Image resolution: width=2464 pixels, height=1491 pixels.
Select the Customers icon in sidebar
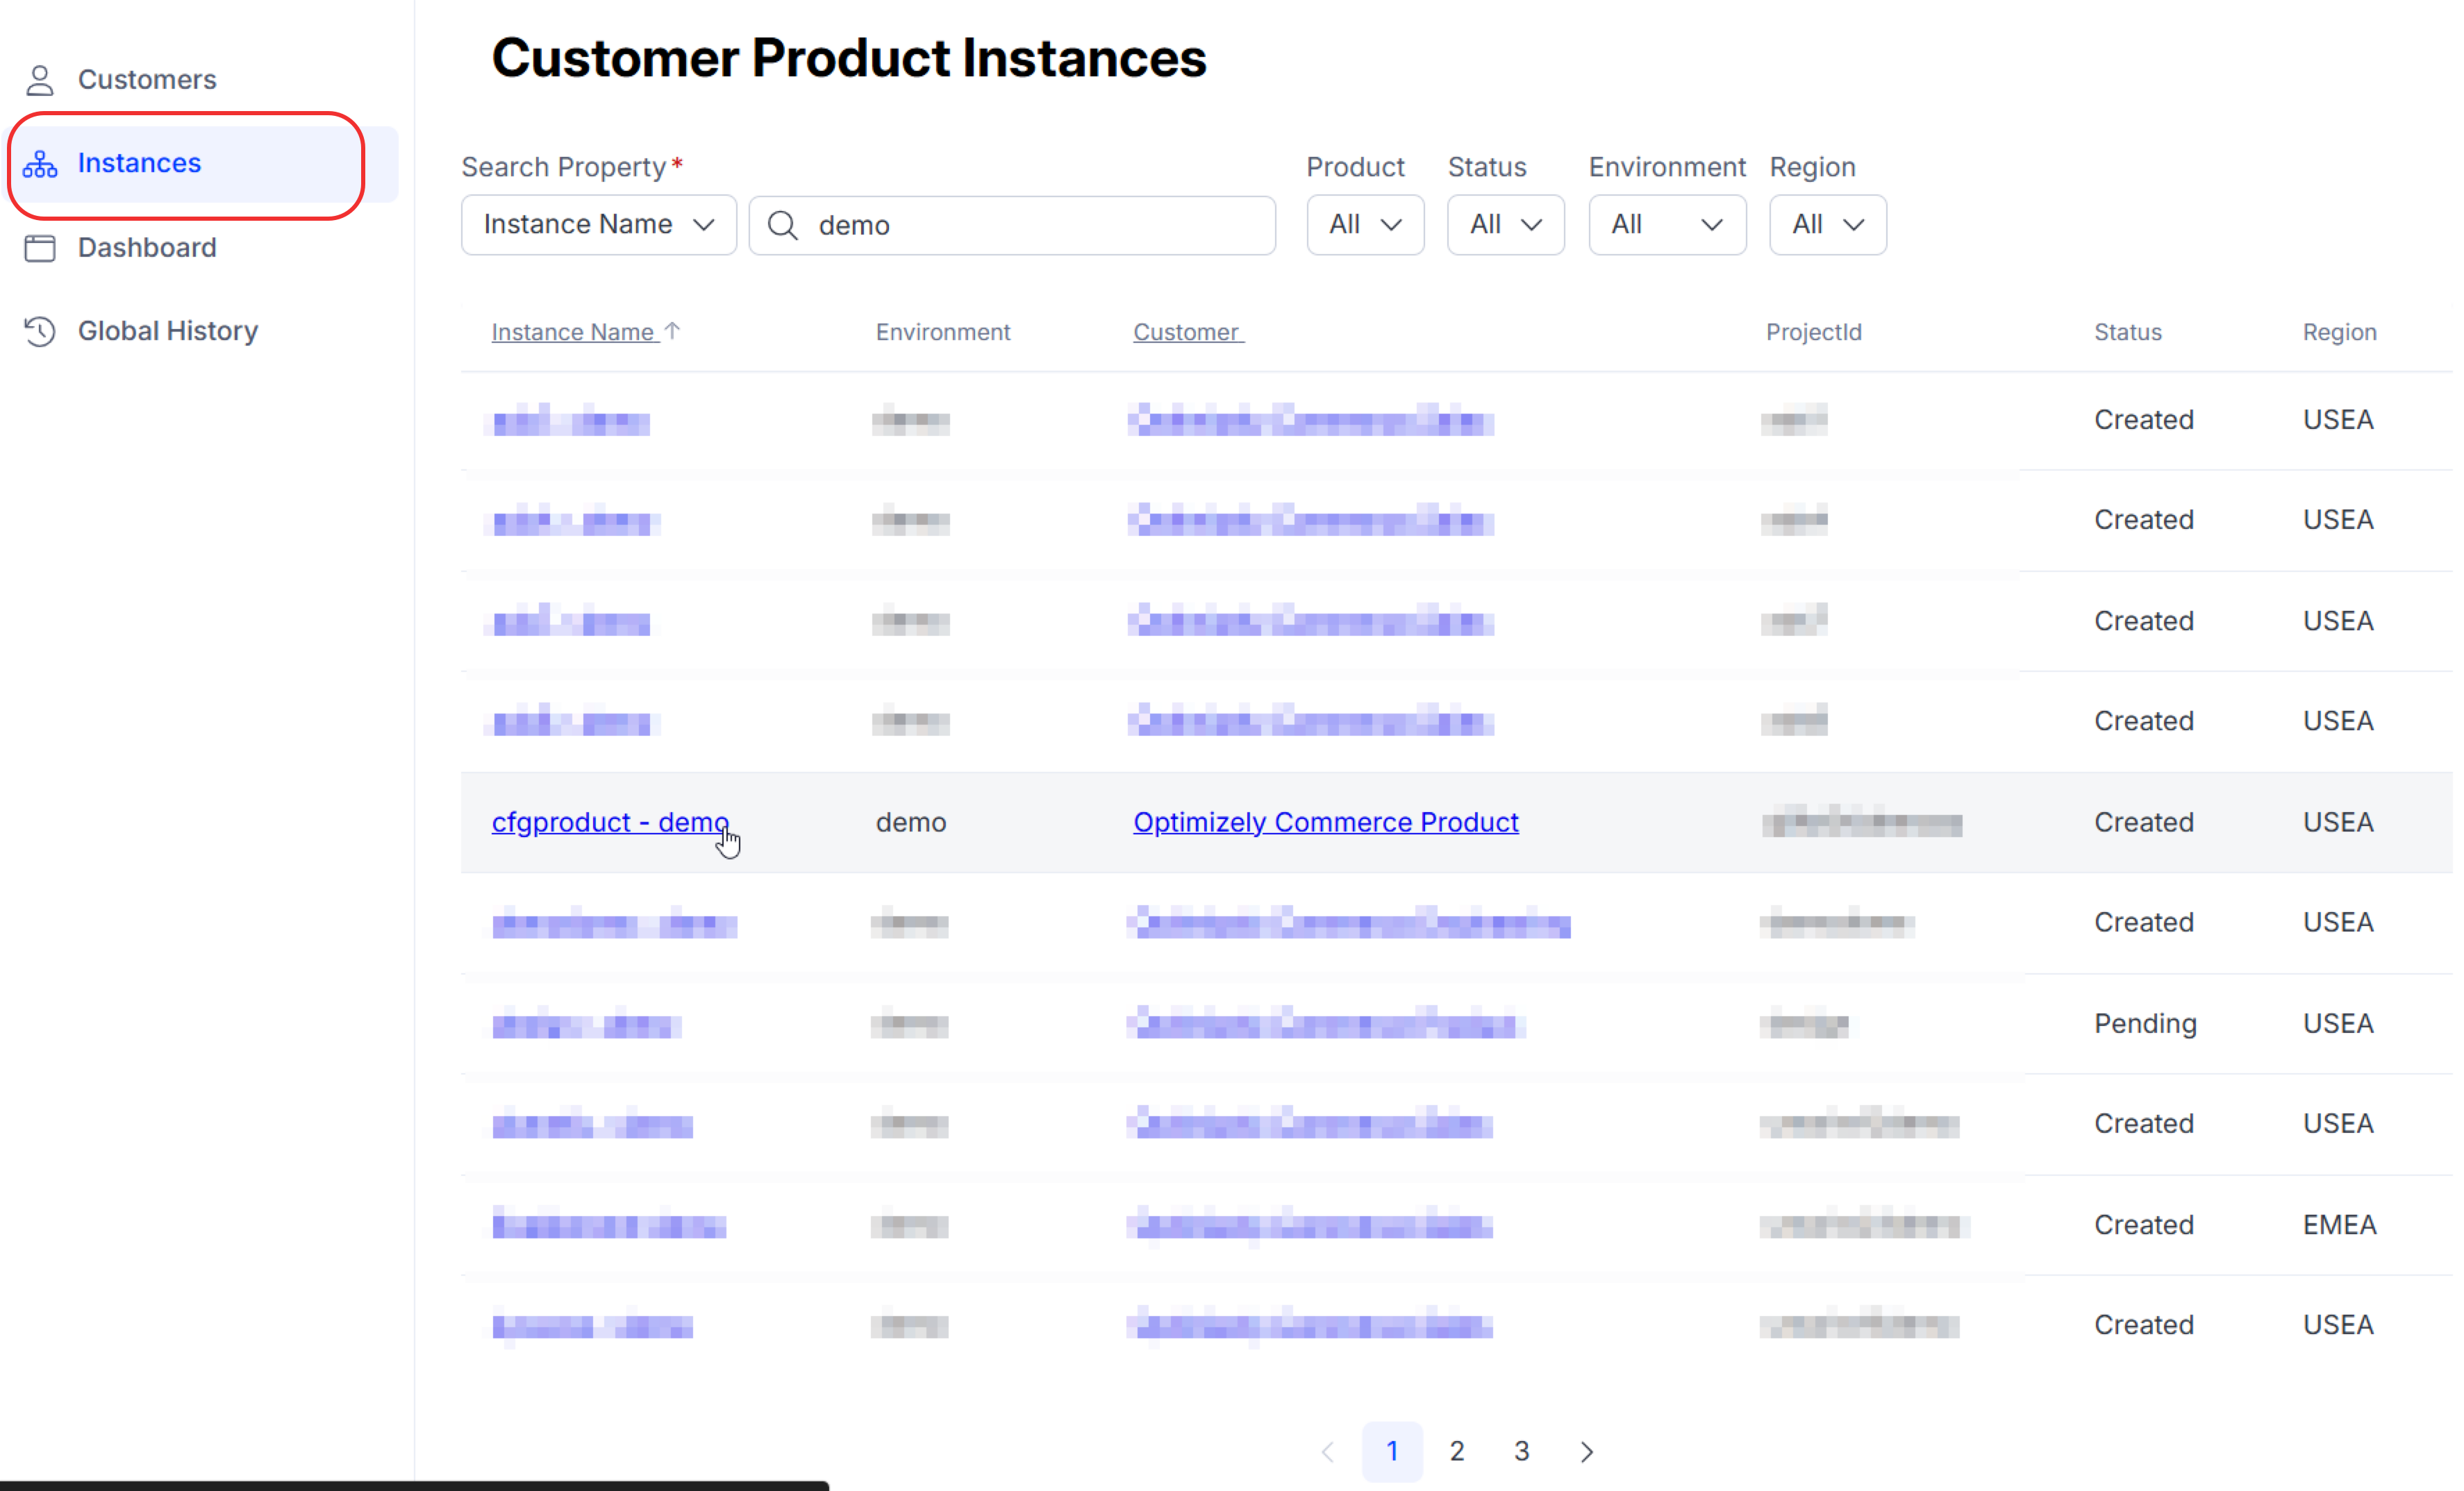[x=40, y=79]
